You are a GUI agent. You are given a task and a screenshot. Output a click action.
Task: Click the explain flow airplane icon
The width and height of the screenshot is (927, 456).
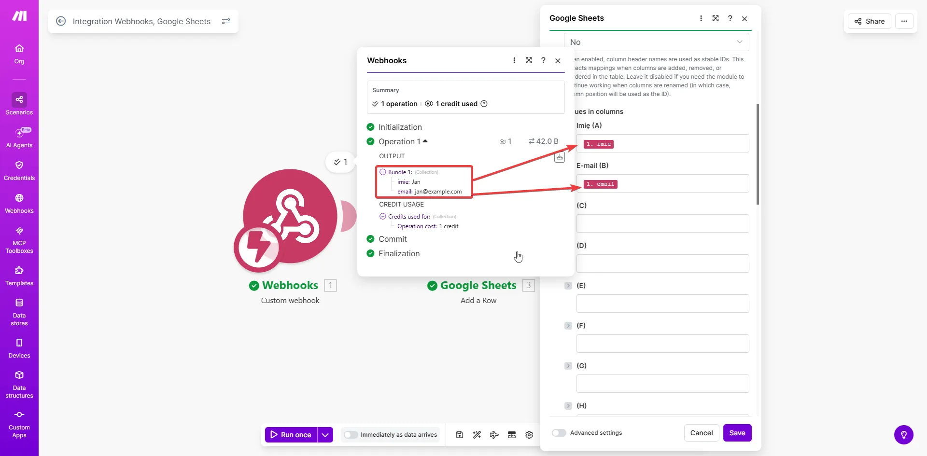pos(494,435)
